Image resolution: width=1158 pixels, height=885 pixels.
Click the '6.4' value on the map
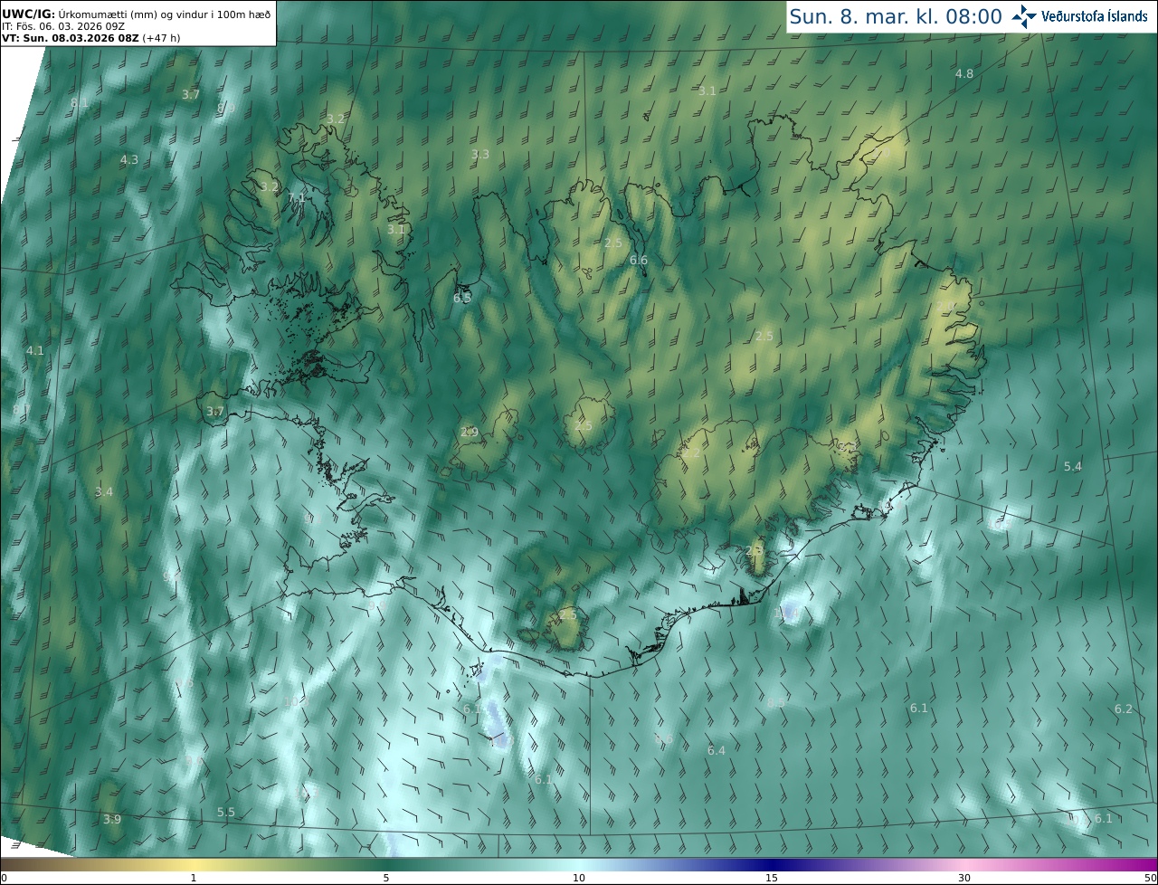pos(717,751)
